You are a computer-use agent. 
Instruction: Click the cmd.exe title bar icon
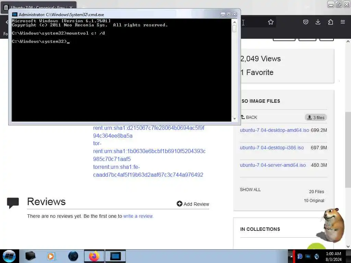(15, 14)
